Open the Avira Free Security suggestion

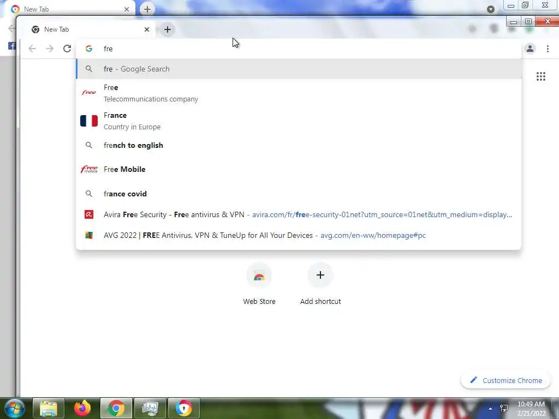click(299, 214)
